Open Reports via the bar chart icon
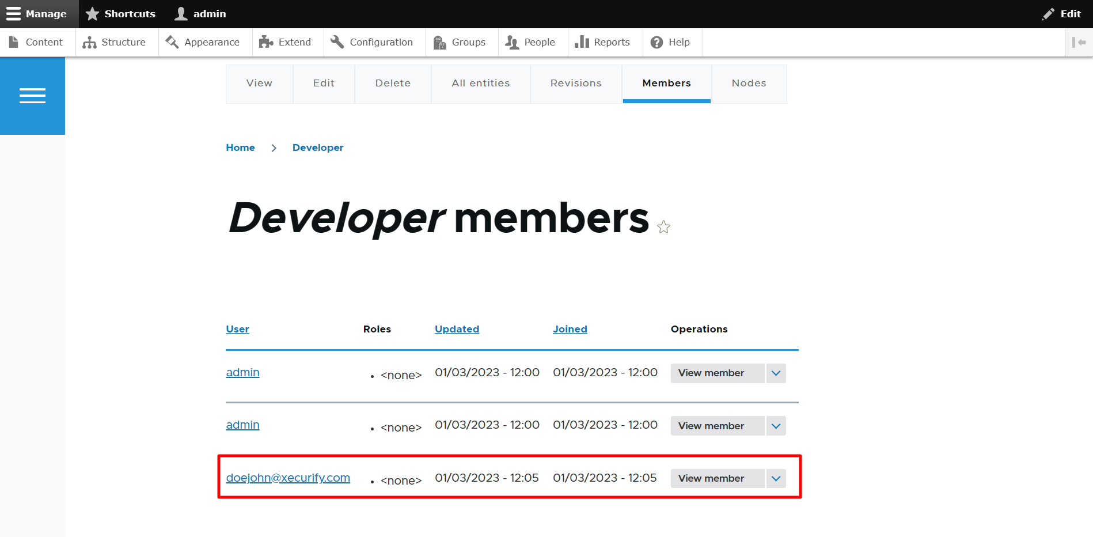Image resolution: width=1093 pixels, height=537 pixels. click(582, 42)
